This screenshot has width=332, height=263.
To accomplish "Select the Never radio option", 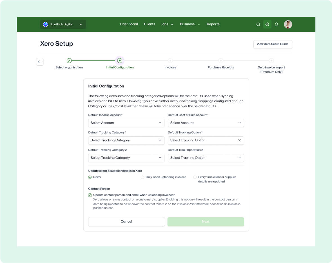I will coord(90,177).
